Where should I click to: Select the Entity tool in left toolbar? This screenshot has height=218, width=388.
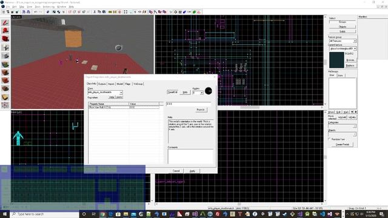[x=5, y=47]
